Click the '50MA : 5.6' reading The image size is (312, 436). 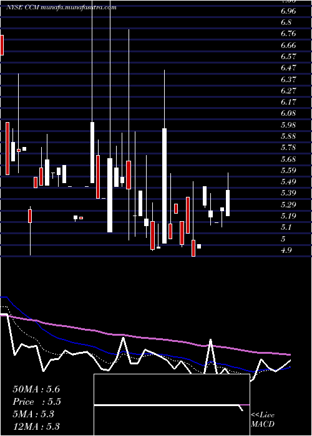36,389
